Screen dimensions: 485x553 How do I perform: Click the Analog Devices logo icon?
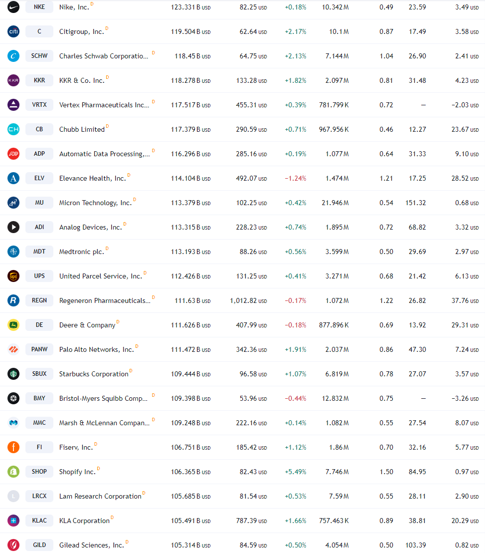13,227
